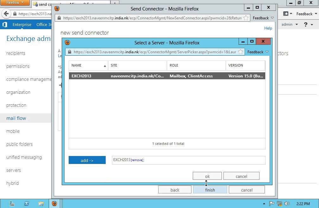Screen dimensions: 319x208
Task: Click padlock icon in main Firefox address bar
Action: point(15,14)
